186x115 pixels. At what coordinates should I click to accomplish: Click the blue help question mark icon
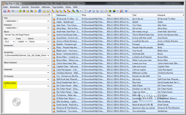point(126,11)
